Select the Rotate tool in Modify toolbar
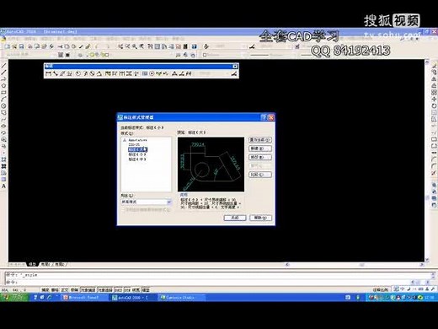 pyautogui.click(x=434, y=106)
